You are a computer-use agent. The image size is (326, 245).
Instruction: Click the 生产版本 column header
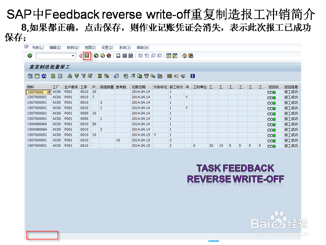click(71, 87)
